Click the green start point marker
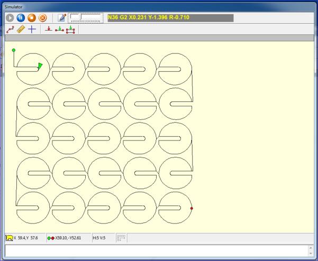This screenshot has width=318, height=261. click(x=14, y=50)
